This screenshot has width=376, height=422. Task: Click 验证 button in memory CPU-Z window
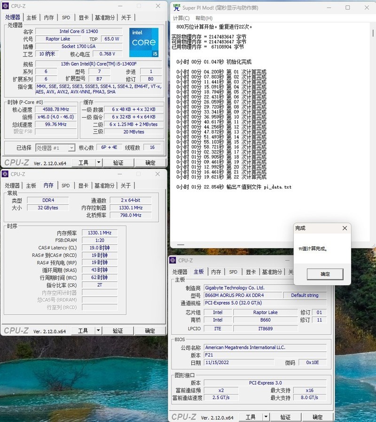(x=117, y=331)
